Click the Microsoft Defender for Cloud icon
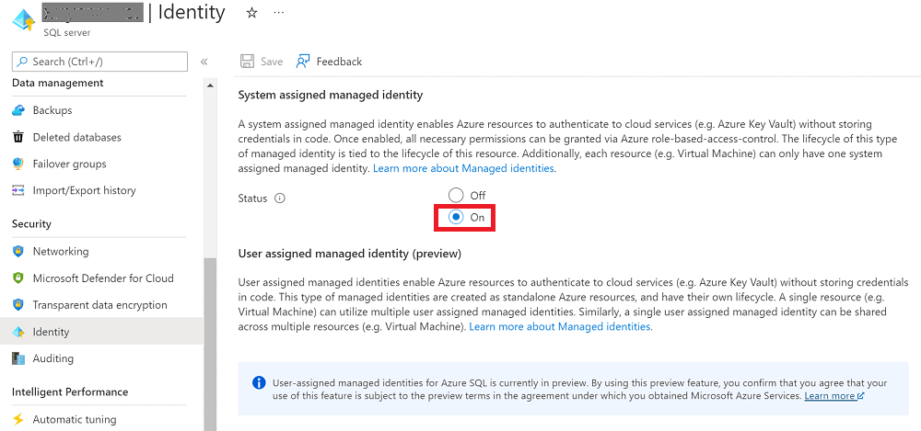The height and width of the screenshot is (431, 921). 17,278
